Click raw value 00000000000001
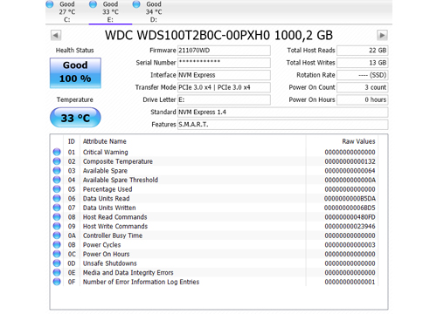This screenshot has width=437, height=314. (x=350, y=282)
